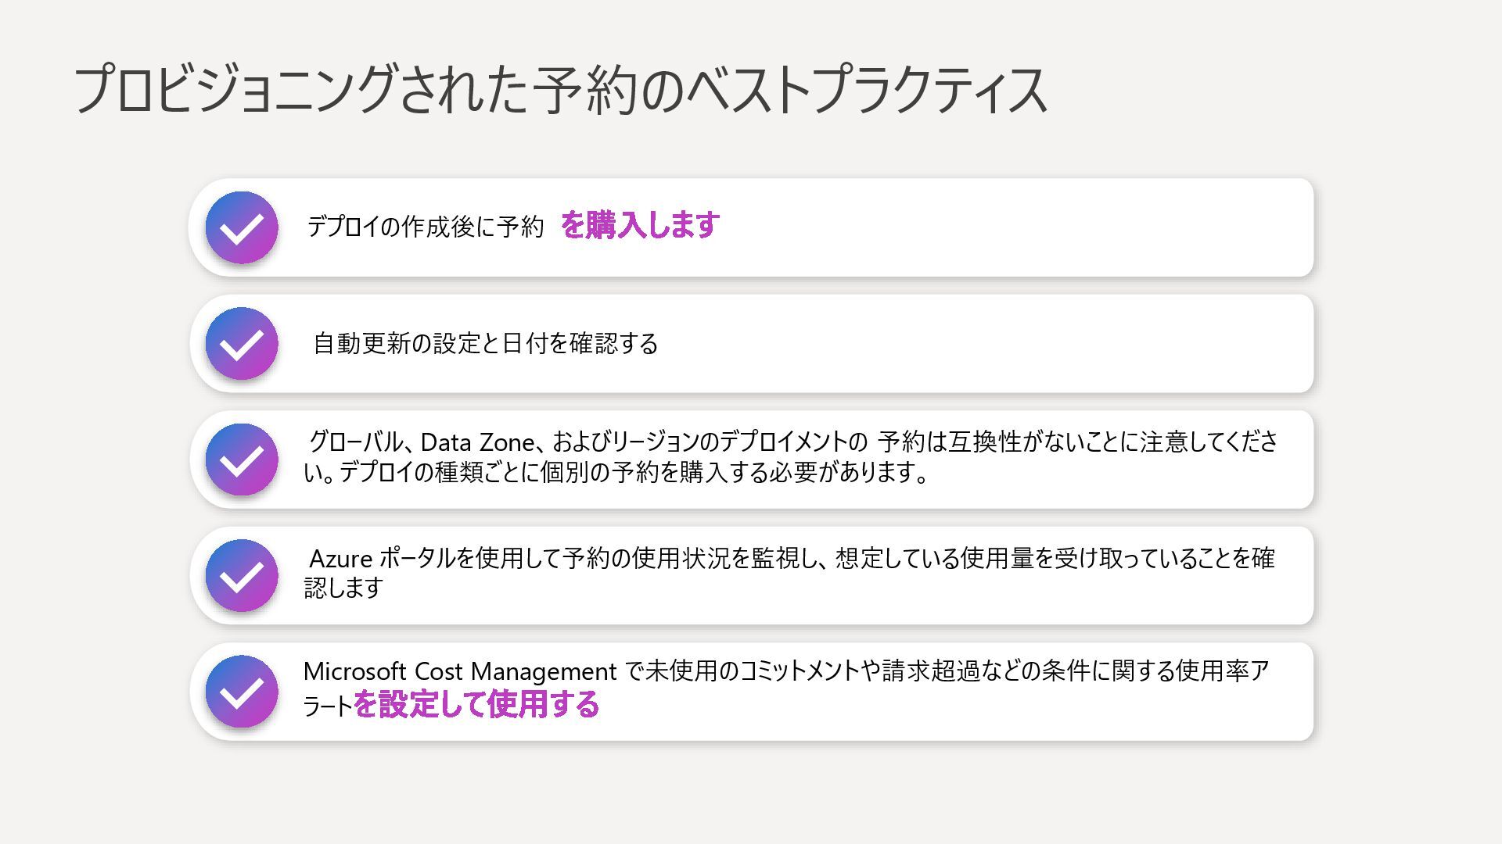Click the text デプロイの作成後に予約

coord(425,227)
